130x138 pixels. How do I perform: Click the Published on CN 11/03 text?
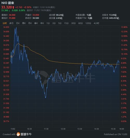click(116, 134)
